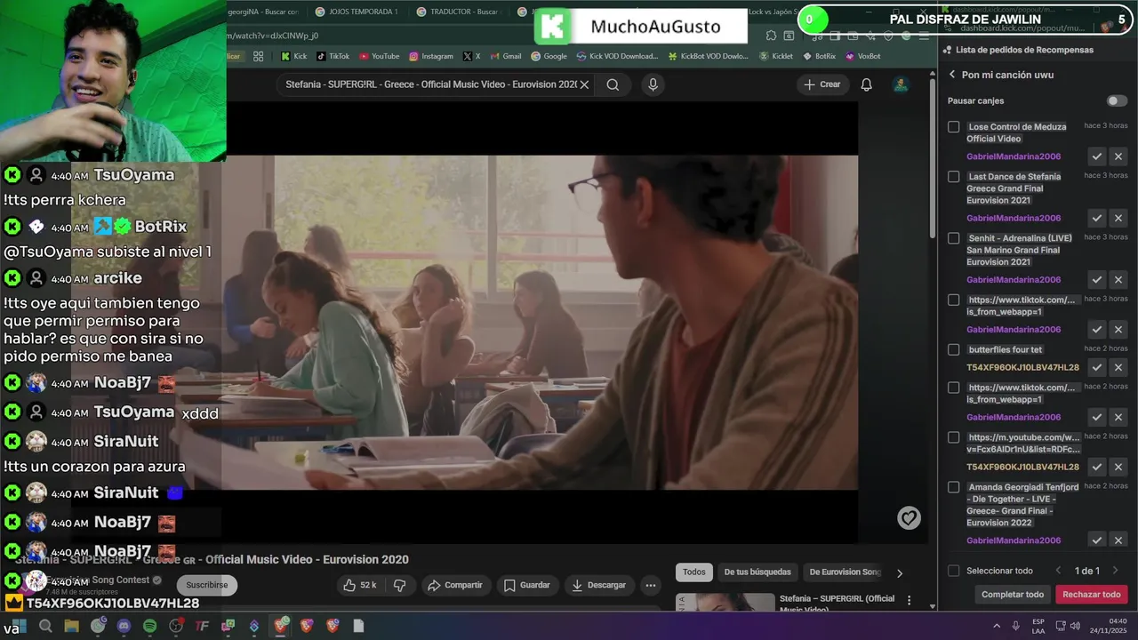Toggle the Pausar canjes switch
Viewport: 1138px width, 640px height.
pos(1117,100)
